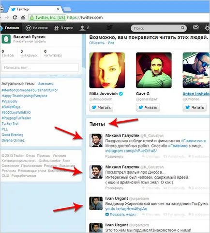Open the instagram.com link in tweet
This screenshot has height=233, width=210.
[x=131, y=151]
